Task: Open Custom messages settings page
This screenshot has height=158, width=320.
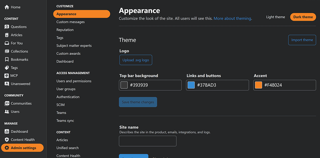Action: (70, 22)
